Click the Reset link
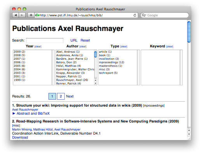The width and height of the screenshot is (201, 154). [85, 40]
